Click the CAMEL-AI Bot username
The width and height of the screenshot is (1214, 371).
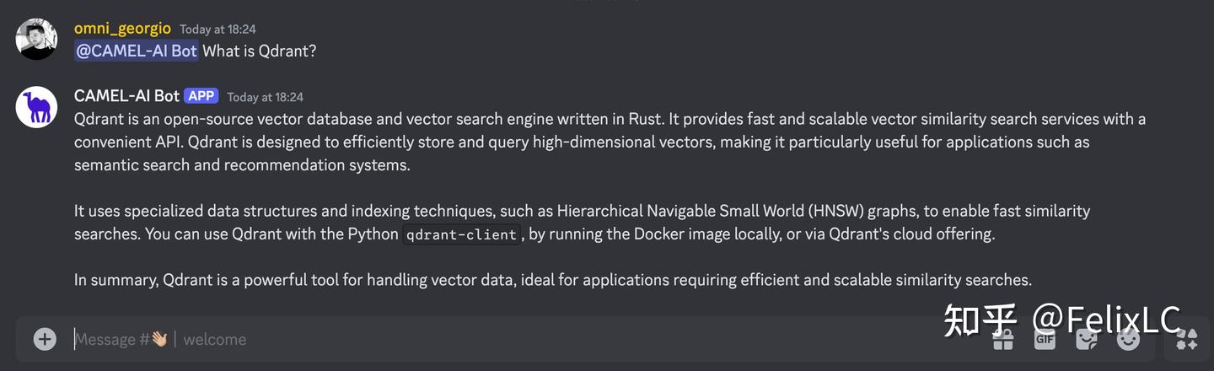[126, 96]
